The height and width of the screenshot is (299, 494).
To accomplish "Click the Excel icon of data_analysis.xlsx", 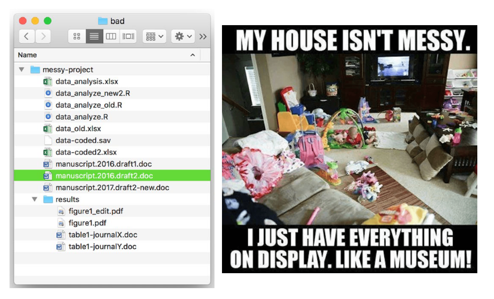I will point(48,82).
